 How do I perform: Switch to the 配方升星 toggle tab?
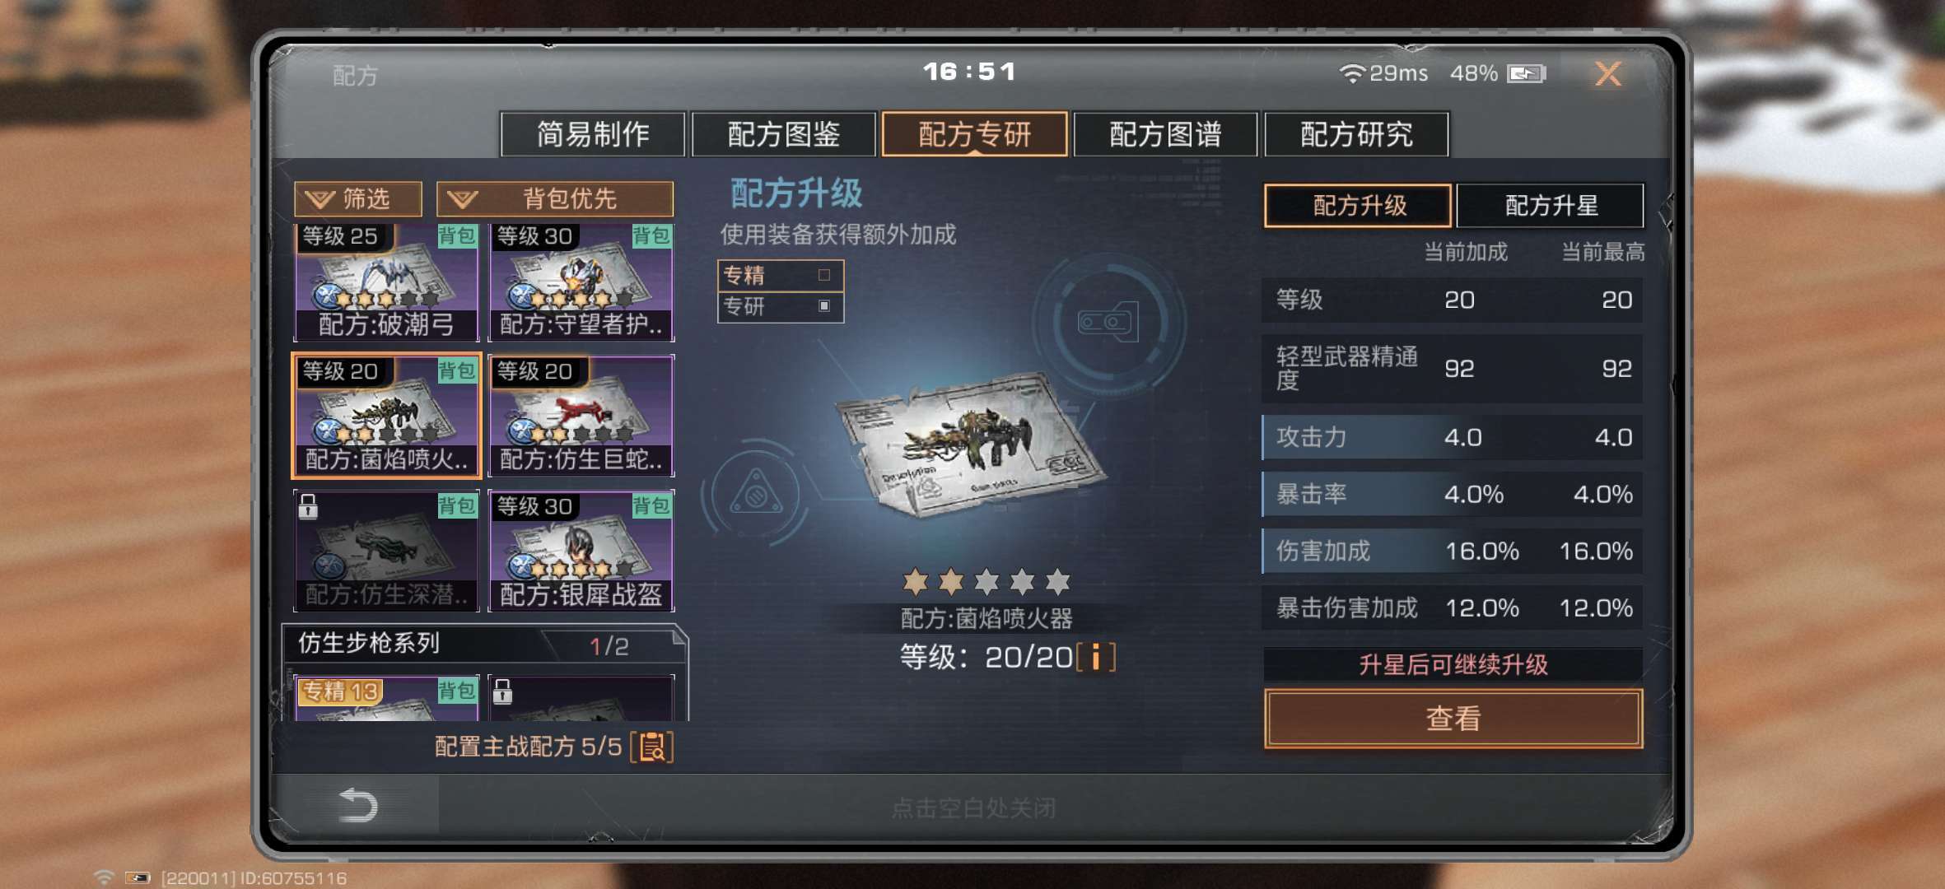click(1551, 205)
